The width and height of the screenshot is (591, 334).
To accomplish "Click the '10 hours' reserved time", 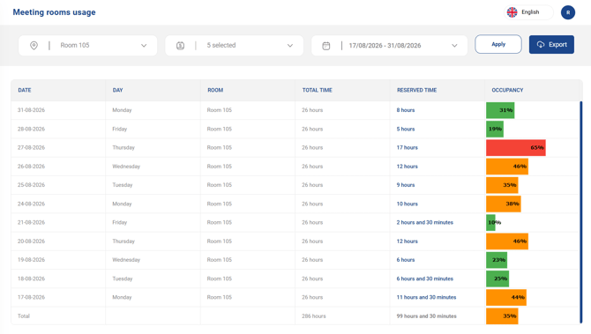I will (x=407, y=204).
